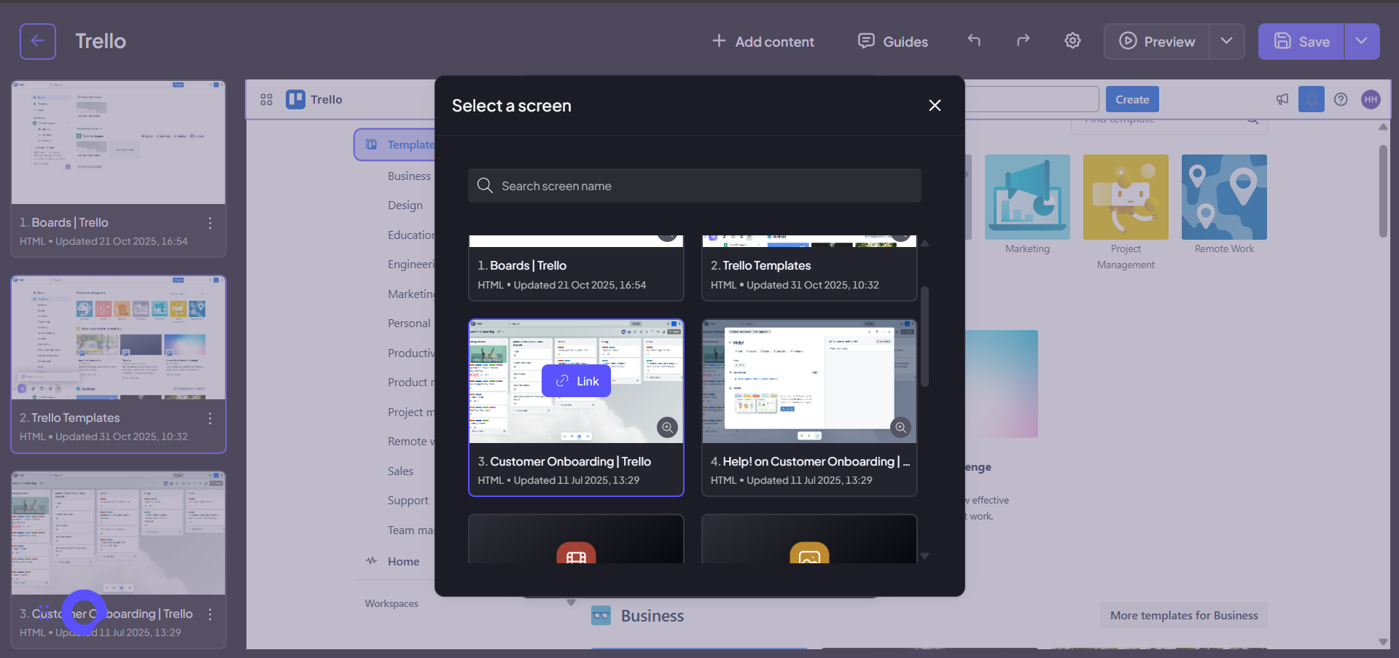Image resolution: width=1399 pixels, height=658 pixels.
Task: Click the help question mark icon
Action: 1341,99
